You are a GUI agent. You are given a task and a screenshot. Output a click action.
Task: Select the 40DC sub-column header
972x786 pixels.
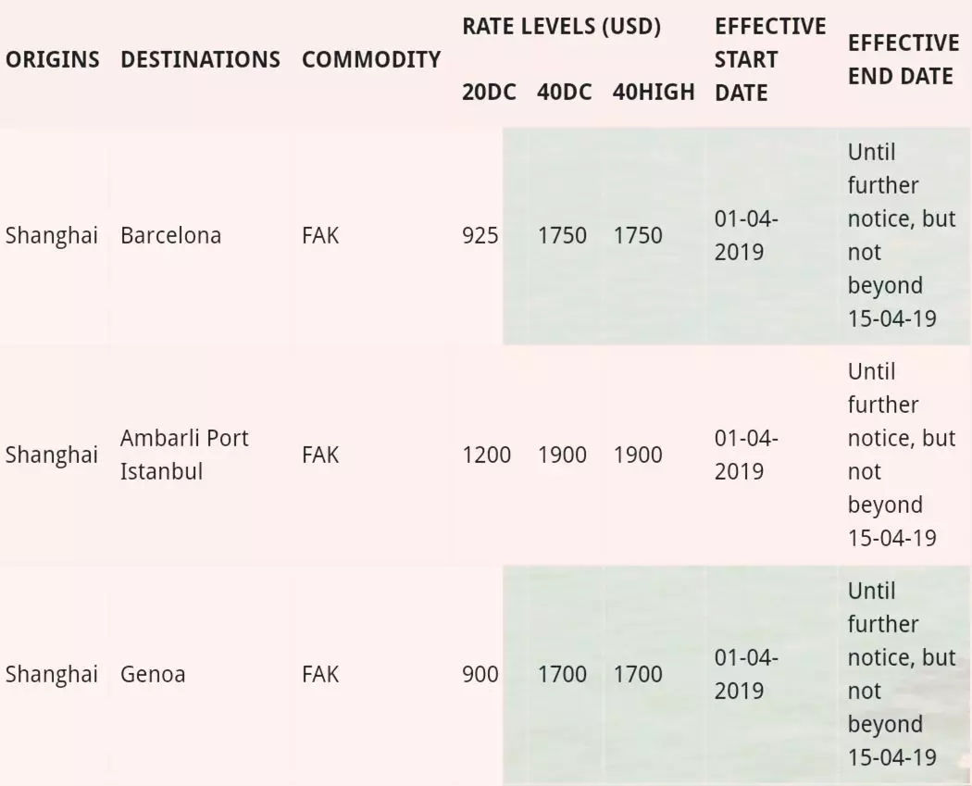click(564, 93)
